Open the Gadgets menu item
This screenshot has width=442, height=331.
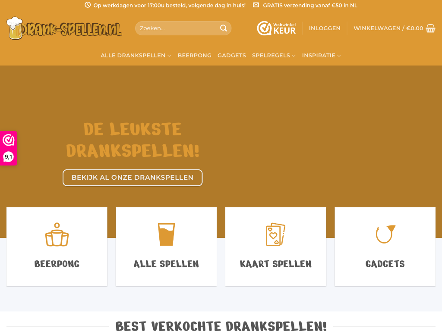coord(232,56)
